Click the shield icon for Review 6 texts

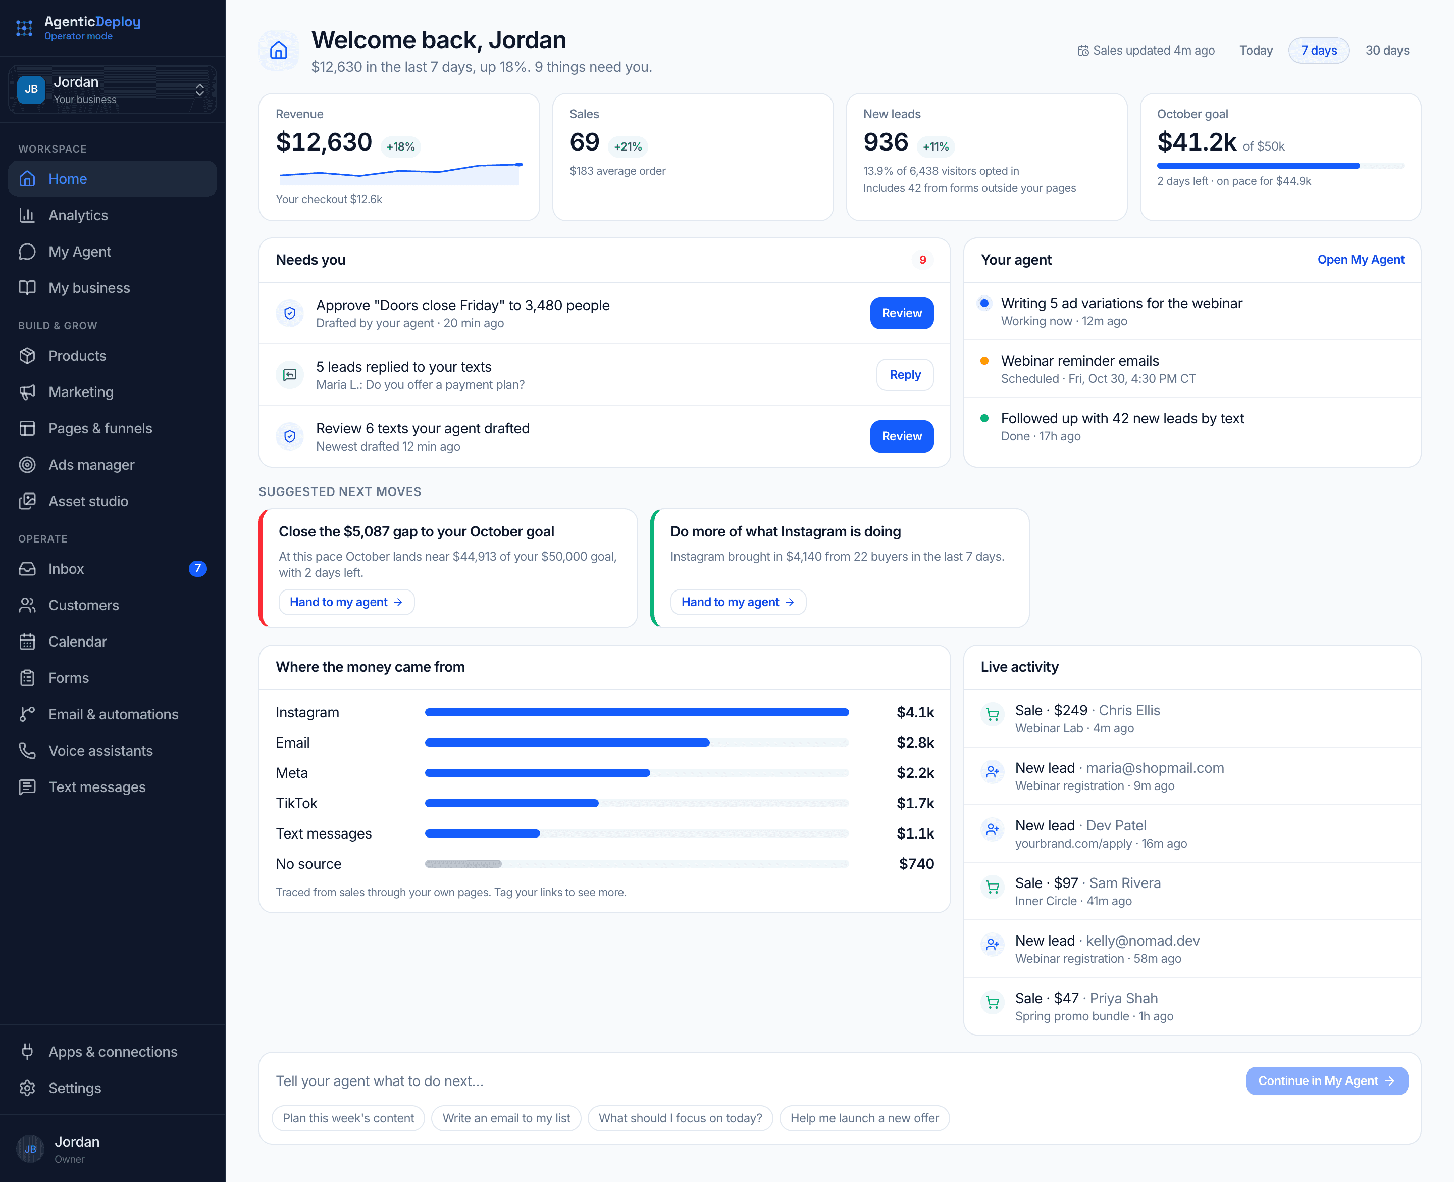tap(290, 436)
